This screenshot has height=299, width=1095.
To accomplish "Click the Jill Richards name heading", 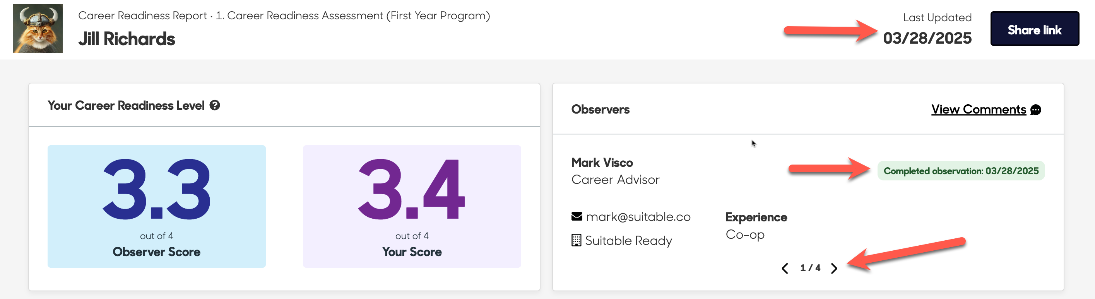I will 126,39.
